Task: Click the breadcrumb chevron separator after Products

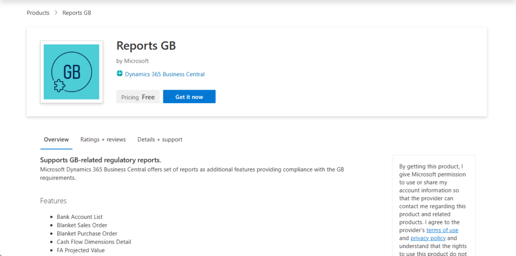Action: pos(56,13)
